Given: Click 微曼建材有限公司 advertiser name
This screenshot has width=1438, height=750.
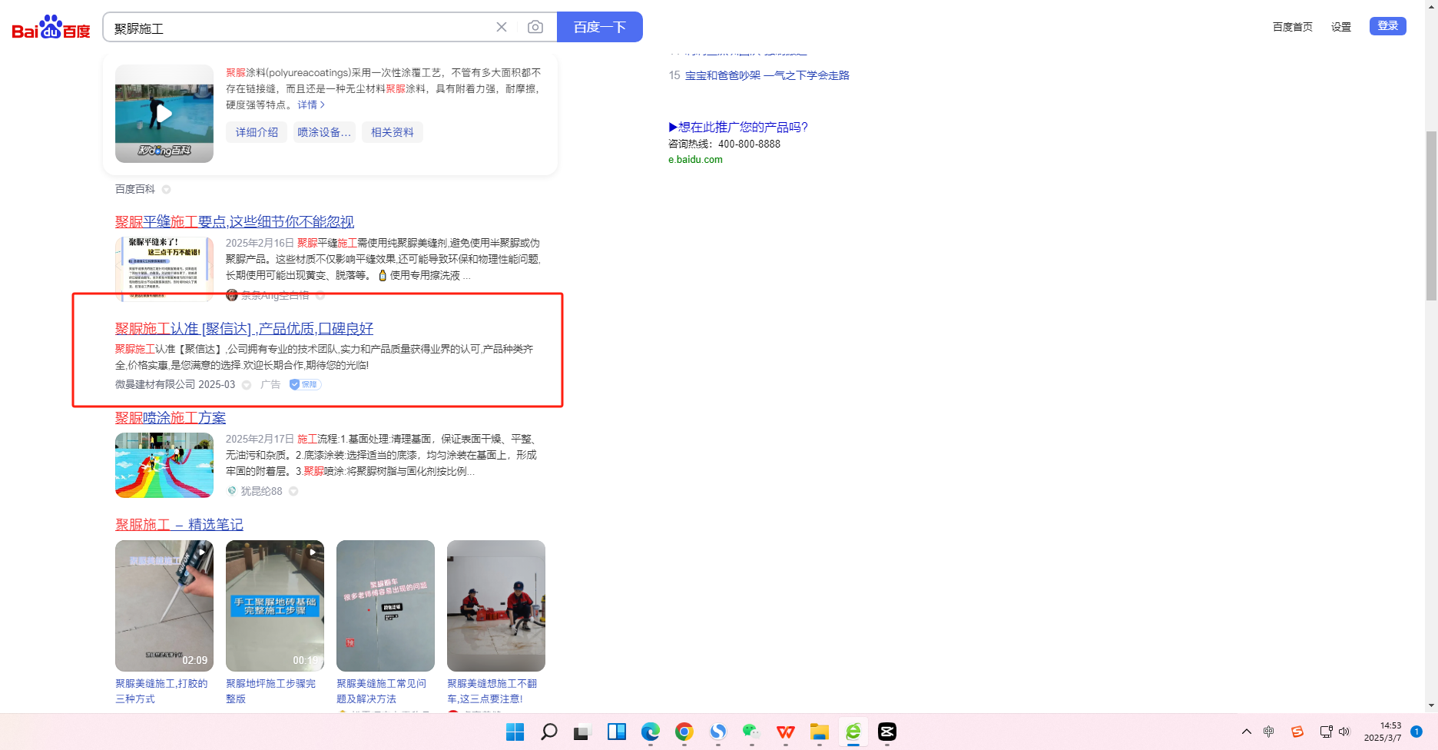Looking at the screenshot, I should (155, 384).
